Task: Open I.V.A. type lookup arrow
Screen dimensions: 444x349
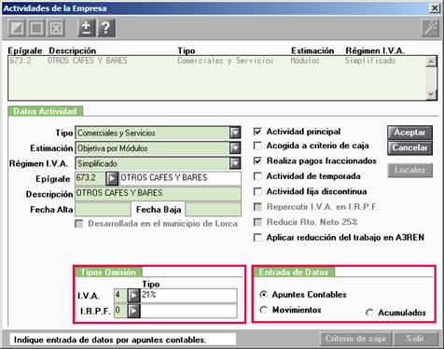Action: click(x=133, y=295)
